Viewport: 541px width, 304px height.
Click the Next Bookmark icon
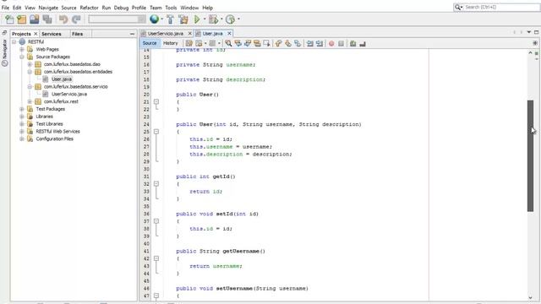pos(287,43)
